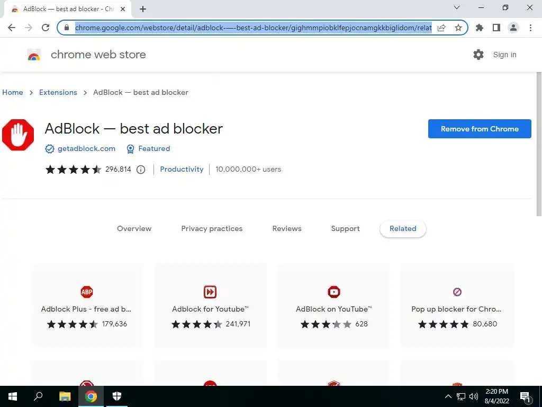Screen dimensions: 542x407
Task: Click the chrome web store title text
Action: pyautogui.click(x=98, y=55)
